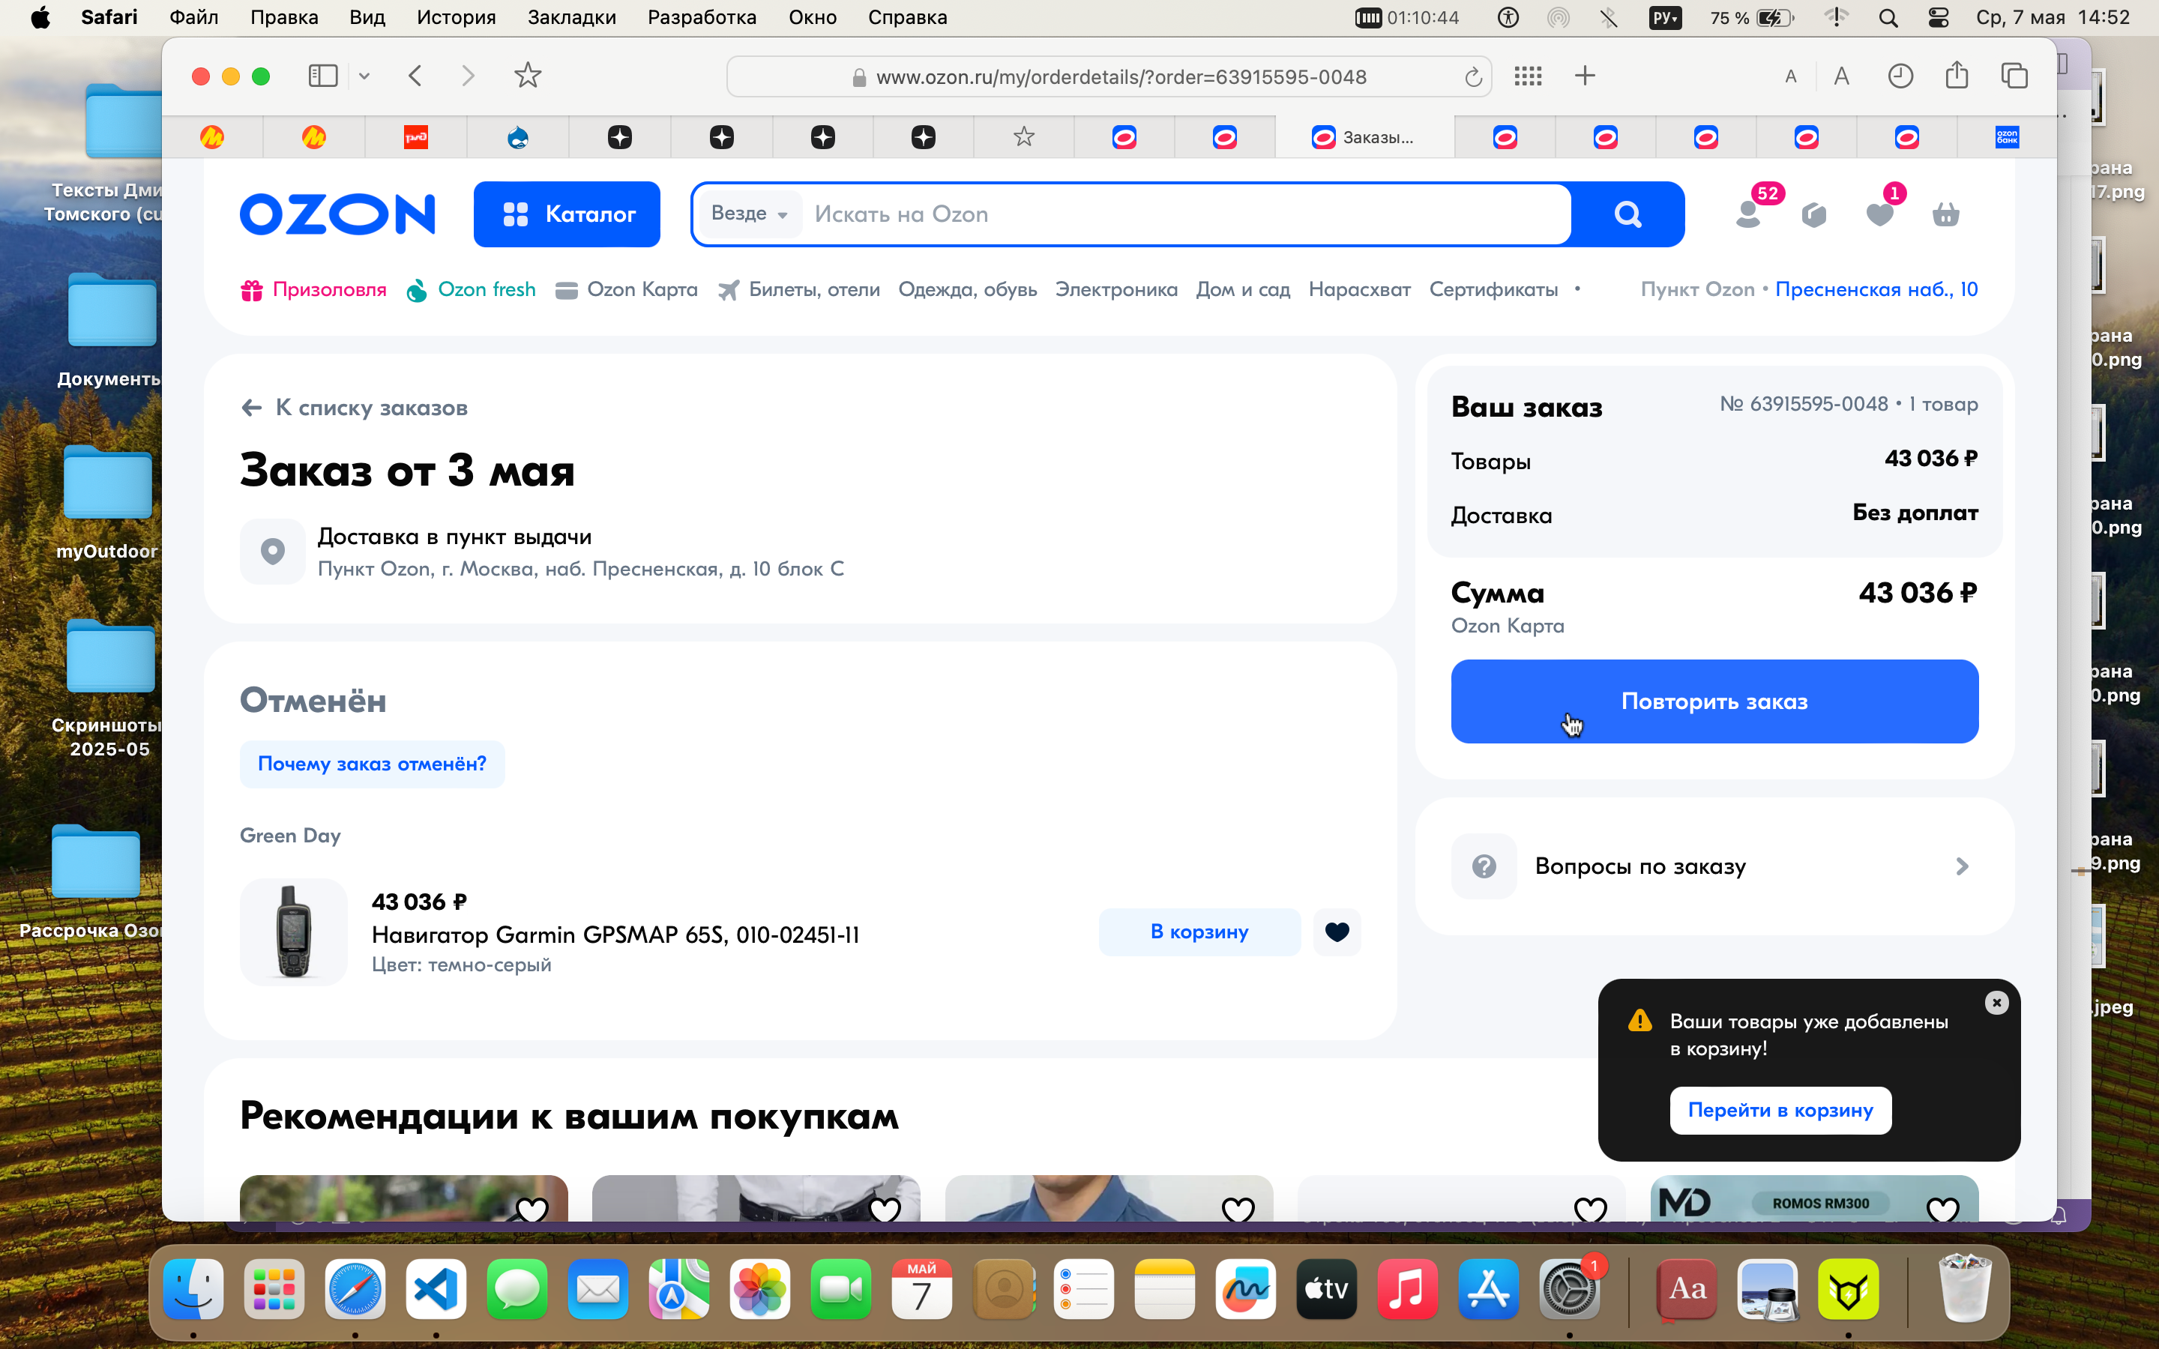Screen dimensions: 2159x1349
Task: Open Билеты, отели link
Action: click(799, 289)
